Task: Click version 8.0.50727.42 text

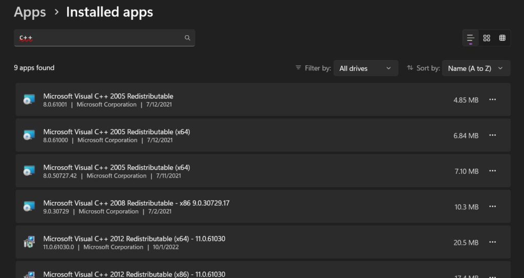Action: [x=60, y=176]
